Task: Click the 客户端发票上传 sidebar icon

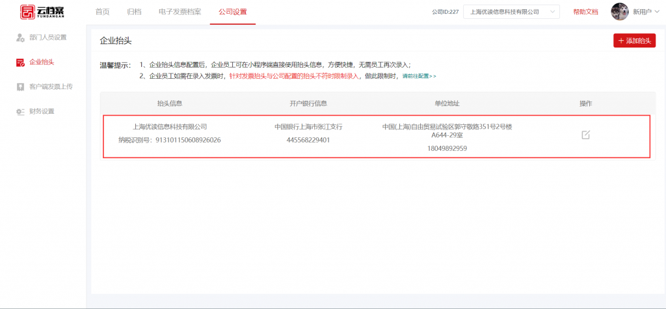Action: (20, 87)
